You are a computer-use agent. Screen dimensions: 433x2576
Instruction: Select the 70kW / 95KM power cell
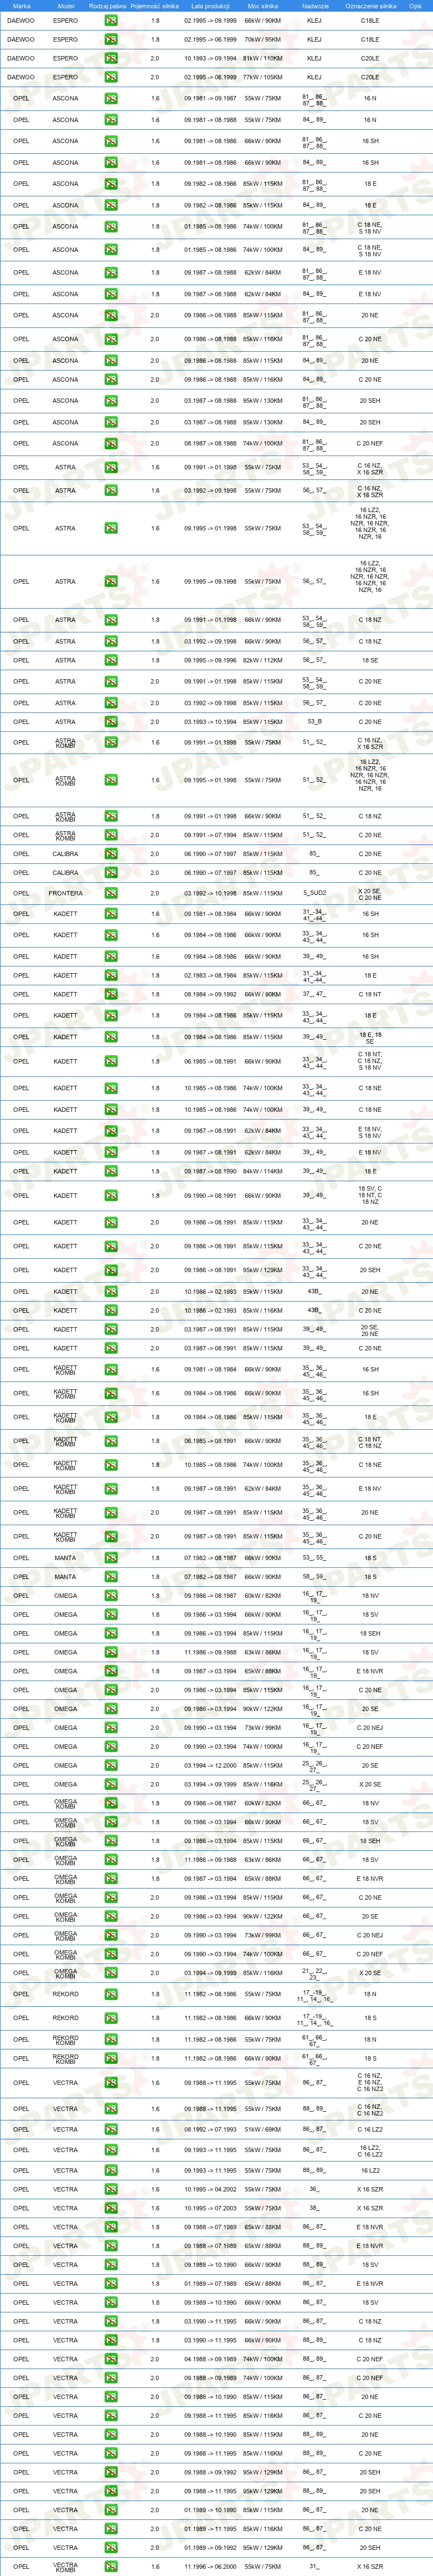262,39
